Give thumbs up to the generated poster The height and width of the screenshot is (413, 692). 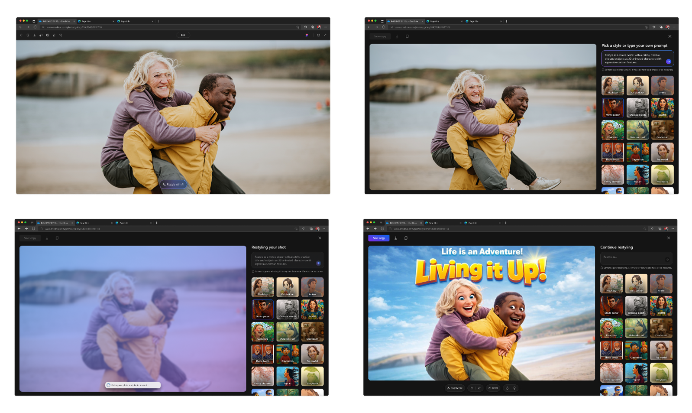[x=507, y=388]
